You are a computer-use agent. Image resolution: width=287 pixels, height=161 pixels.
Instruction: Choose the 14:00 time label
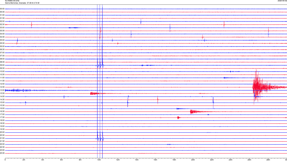click(2, 96)
